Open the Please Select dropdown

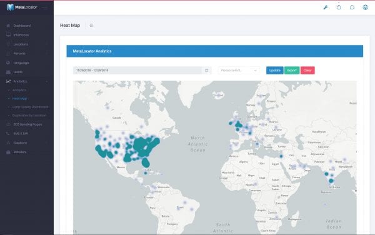239,71
